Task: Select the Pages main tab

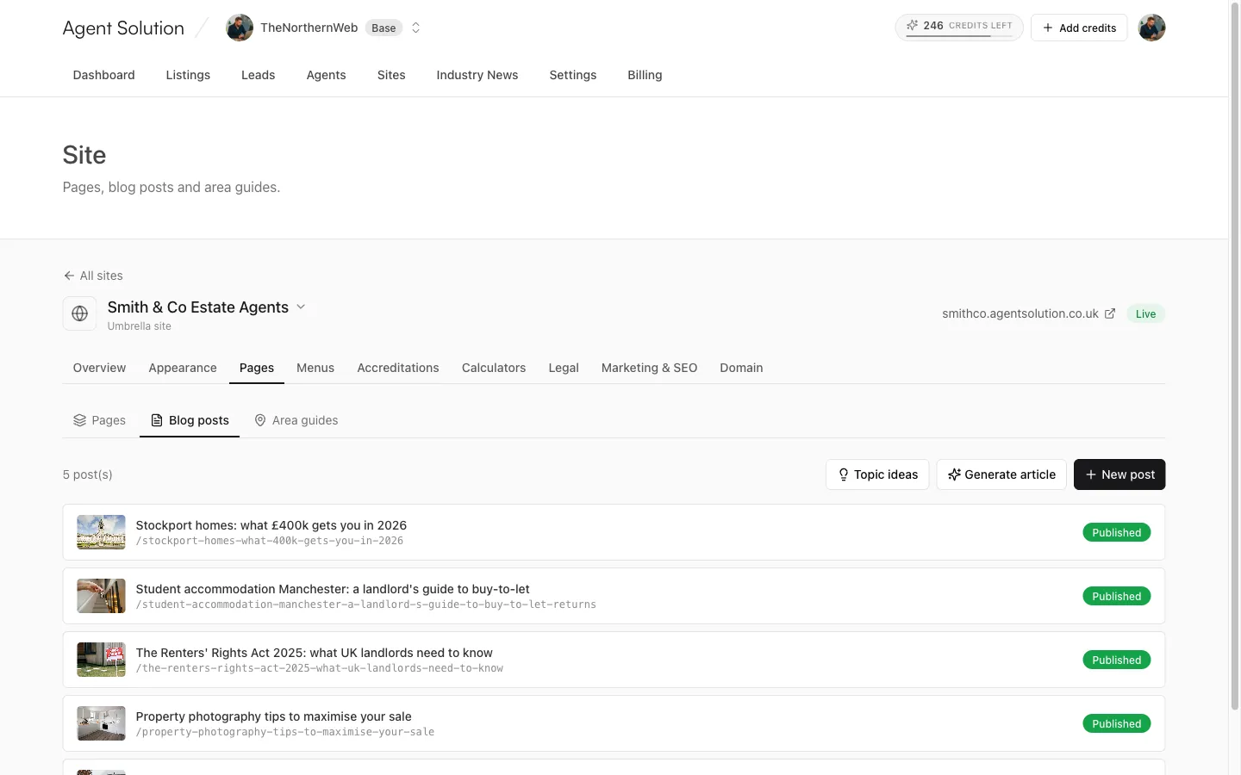Action: coord(257,368)
